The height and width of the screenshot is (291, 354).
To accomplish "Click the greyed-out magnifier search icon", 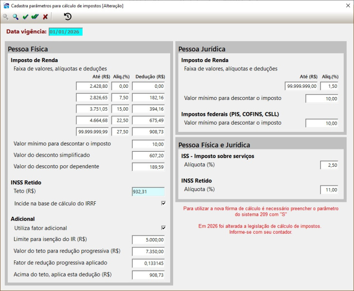I will pyautogui.click(x=6, y=16).
